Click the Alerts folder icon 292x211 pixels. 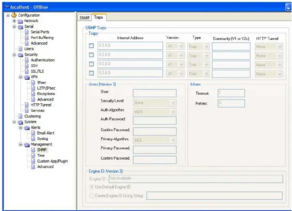click(x=27, y=128)
